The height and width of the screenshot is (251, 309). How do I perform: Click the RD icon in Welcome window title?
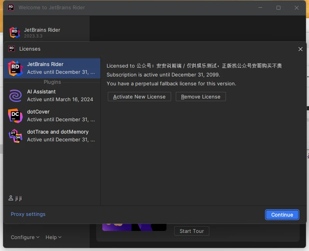coord(11,7)
